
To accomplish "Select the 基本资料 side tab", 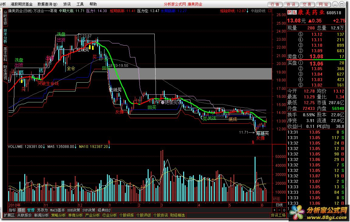I will 5,54.
